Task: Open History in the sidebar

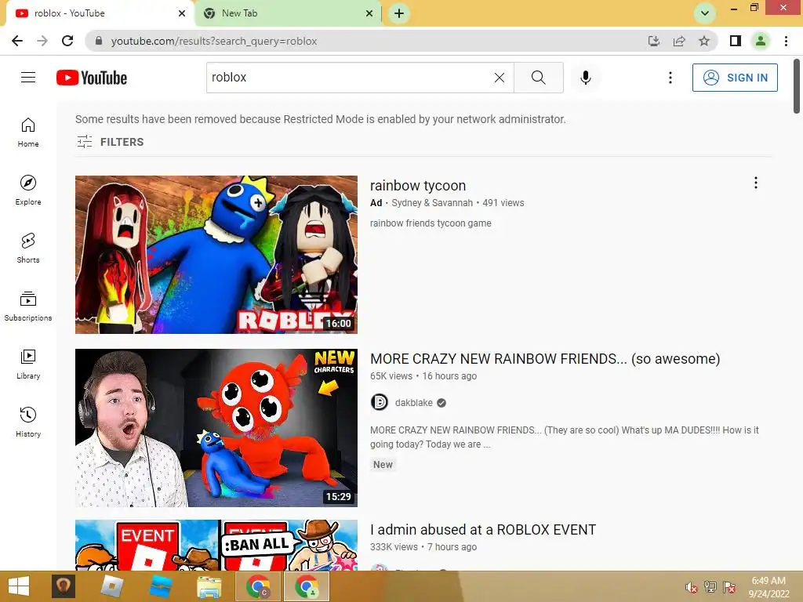Action: point(28,422)
